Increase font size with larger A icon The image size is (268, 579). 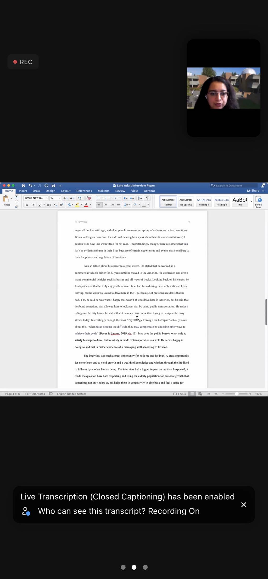pos(65,198)
